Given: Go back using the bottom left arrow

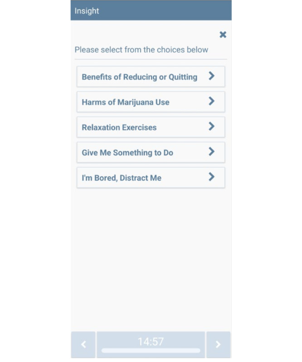Looking at the screenshot, I should 83,344.
